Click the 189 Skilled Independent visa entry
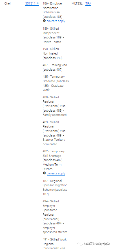Image resolution: width=113 pixels, height=249 pixels. click(53, 35)
